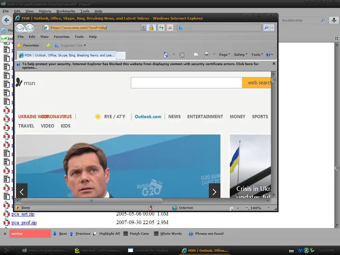The width and height of the screenshot is (340, 255).
Task: Expand the address bar autocomplete dropdown
Action: click(143, 28)
